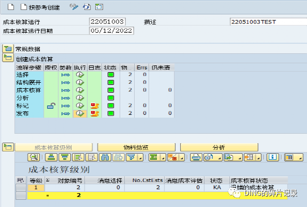307x207 pixels.
Task: Click the 等级 column header
Action: click(x=36, y=180)
